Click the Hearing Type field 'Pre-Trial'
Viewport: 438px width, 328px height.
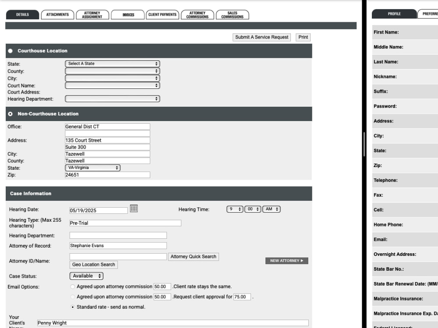(125, 223)
